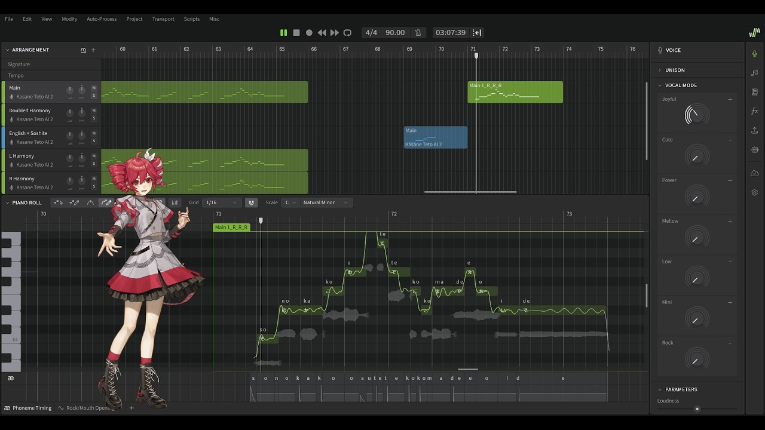Expand the Unison section

660,70
